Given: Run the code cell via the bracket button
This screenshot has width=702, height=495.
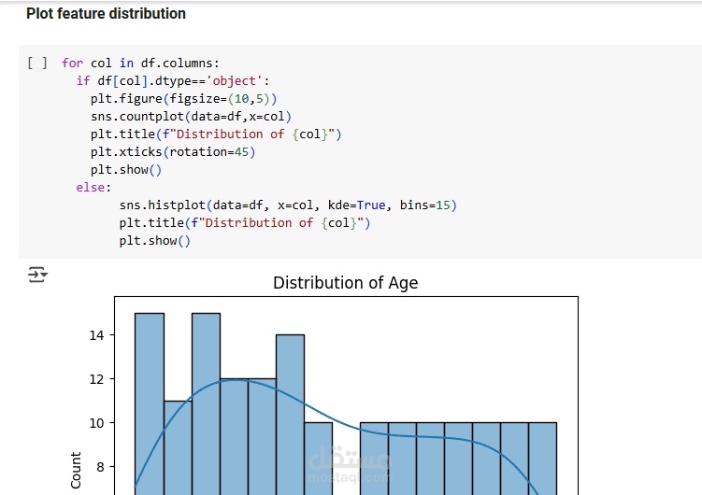Looking at the screenshot, I should point(37,64).
